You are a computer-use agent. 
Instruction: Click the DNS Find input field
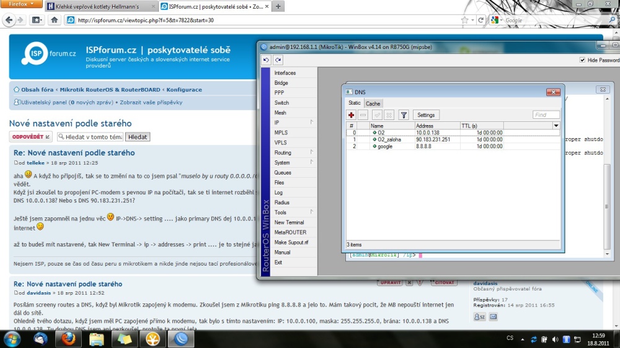click(546, 115)
